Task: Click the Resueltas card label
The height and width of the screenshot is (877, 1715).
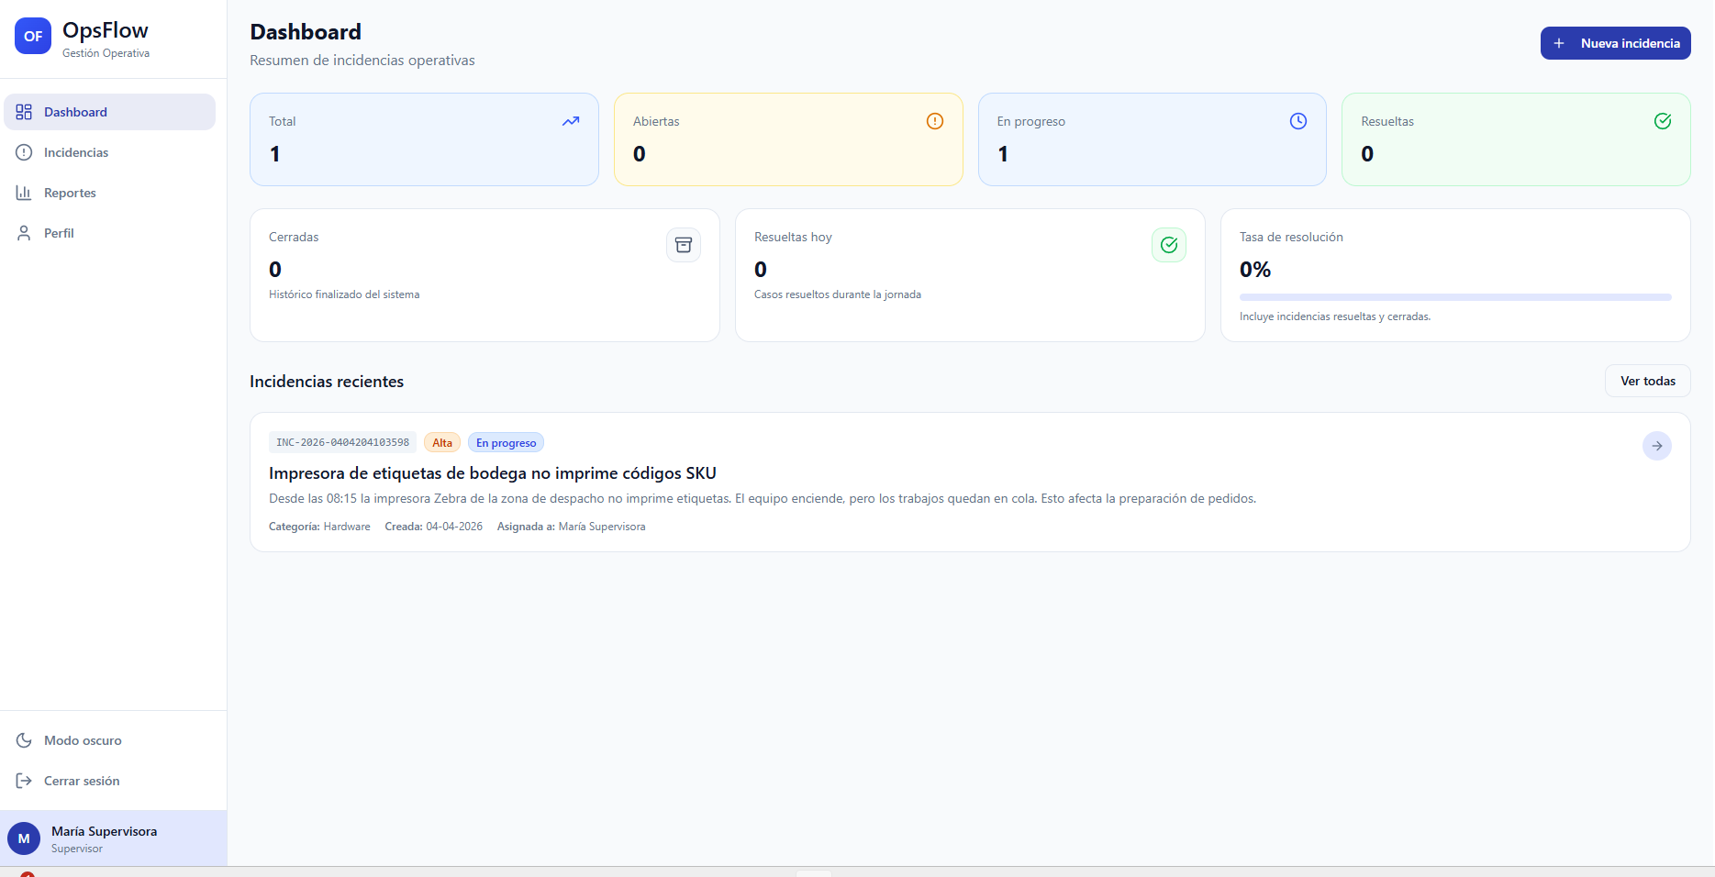Action: 1387,121
